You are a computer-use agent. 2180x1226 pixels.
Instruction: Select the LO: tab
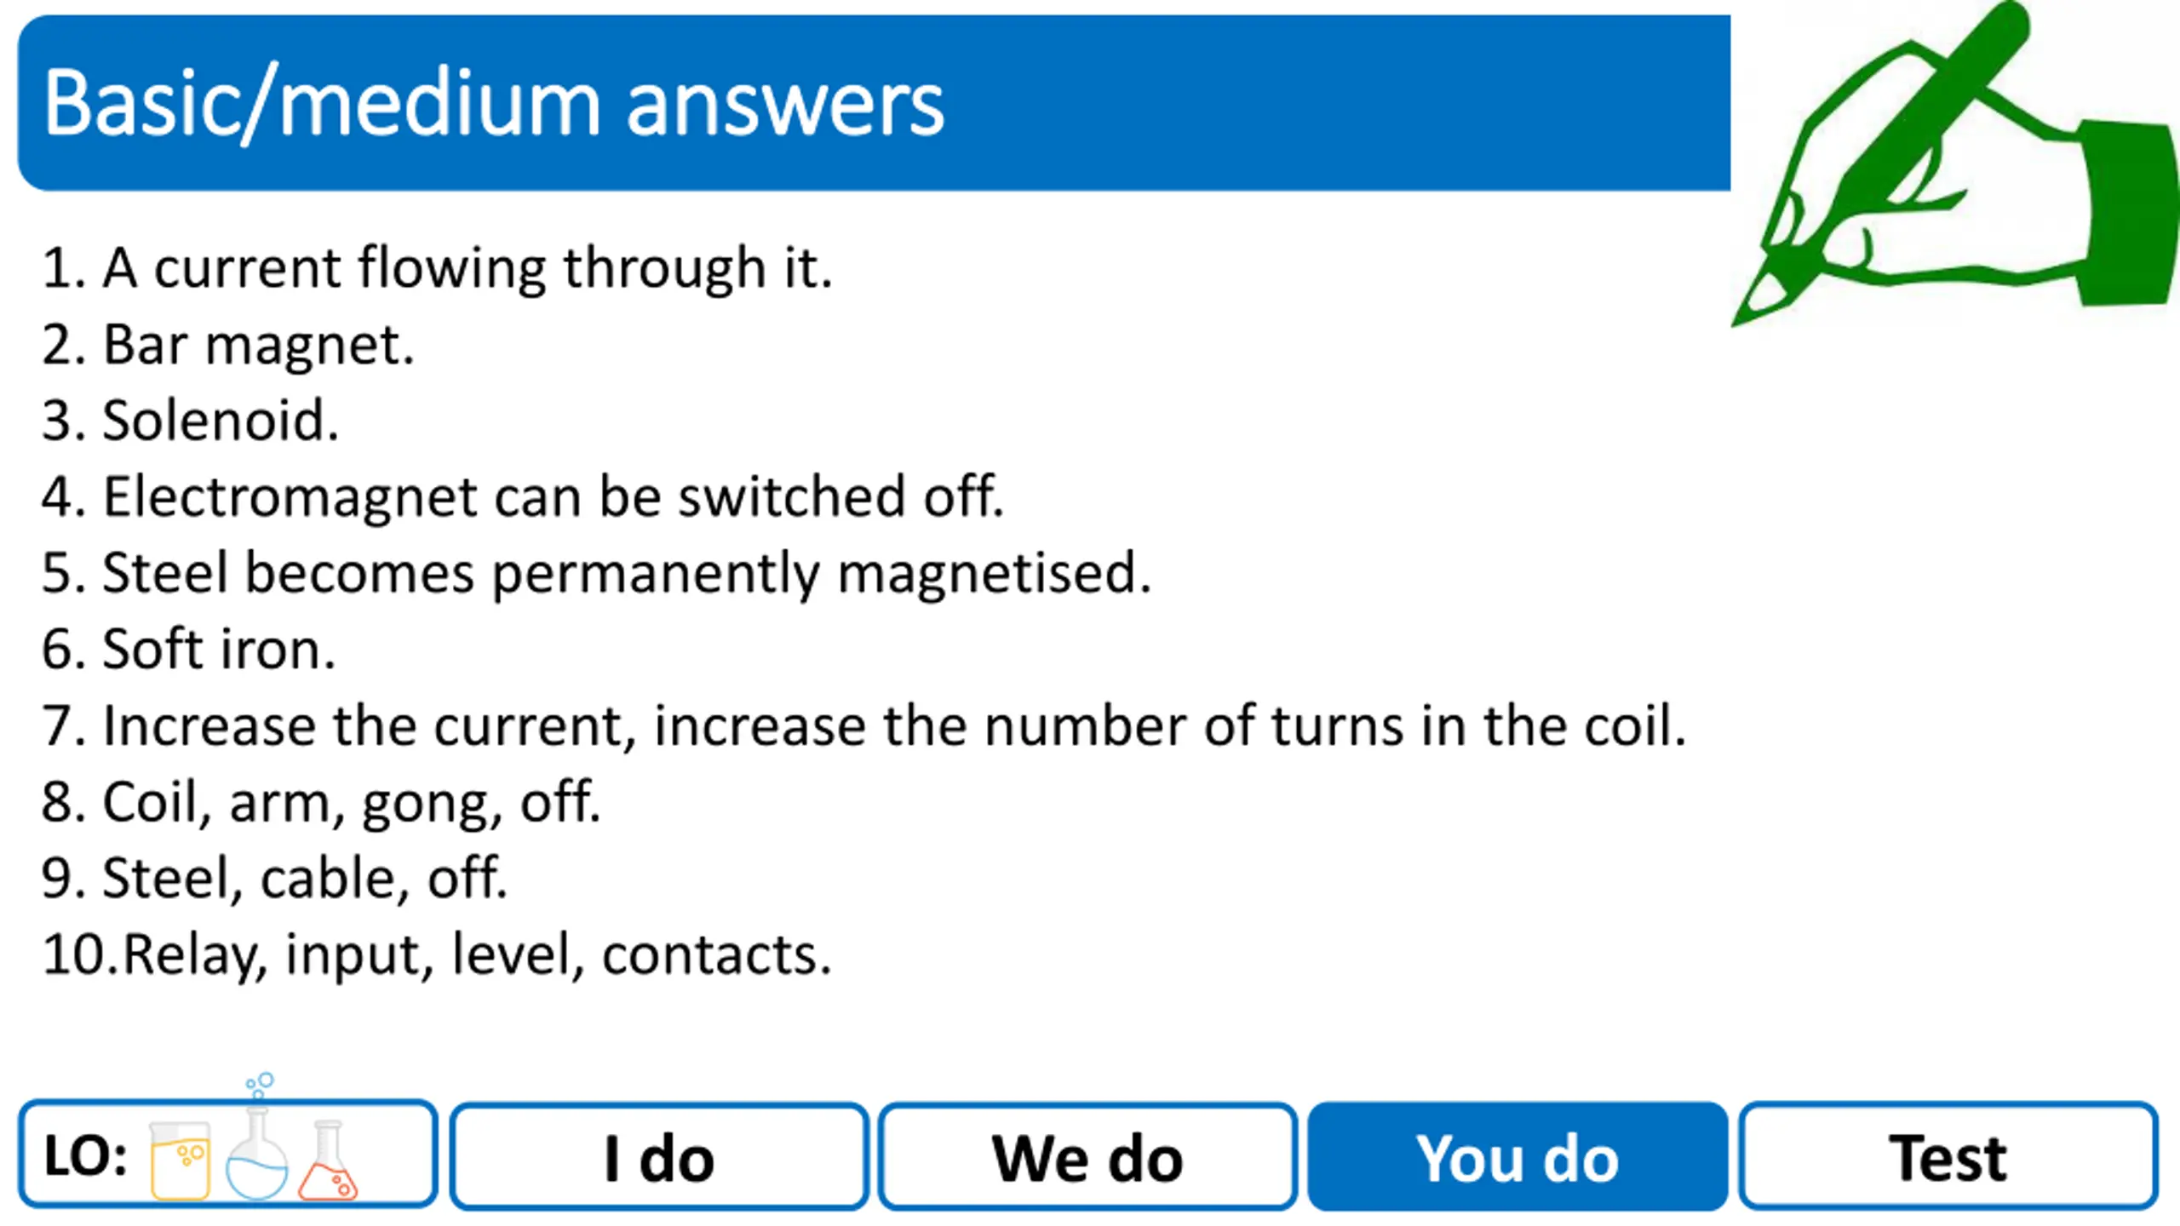coord(228,1154)
